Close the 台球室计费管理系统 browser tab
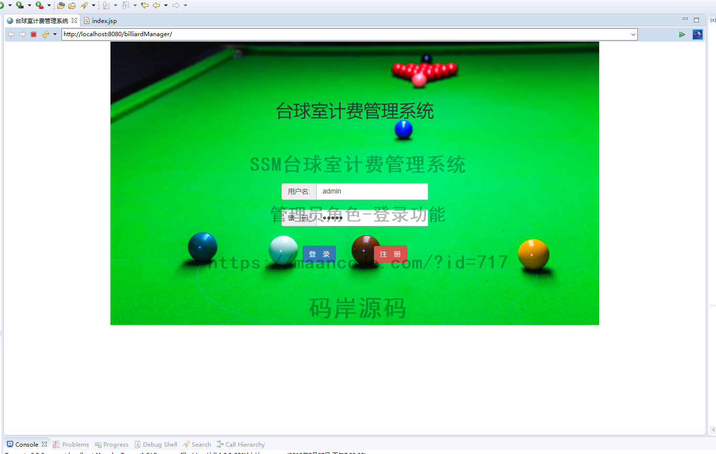 [x=74, y=21]
